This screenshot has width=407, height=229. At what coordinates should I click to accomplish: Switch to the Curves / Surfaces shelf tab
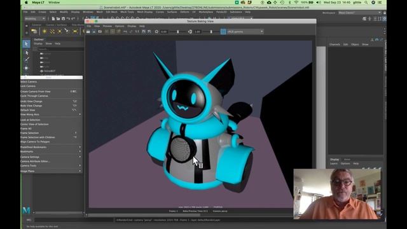[57, 25]
